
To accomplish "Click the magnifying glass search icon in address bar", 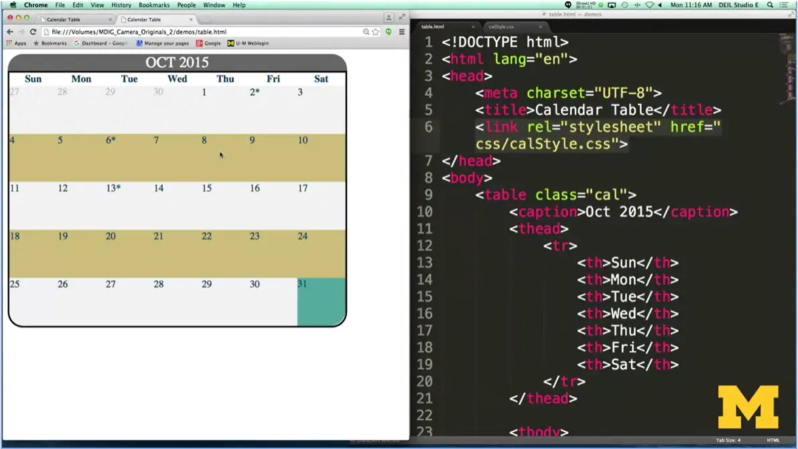I will (x=367, y=31).
